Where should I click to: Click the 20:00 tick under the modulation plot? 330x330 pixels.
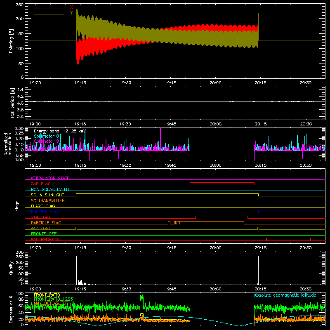click(x=215, y=165)
